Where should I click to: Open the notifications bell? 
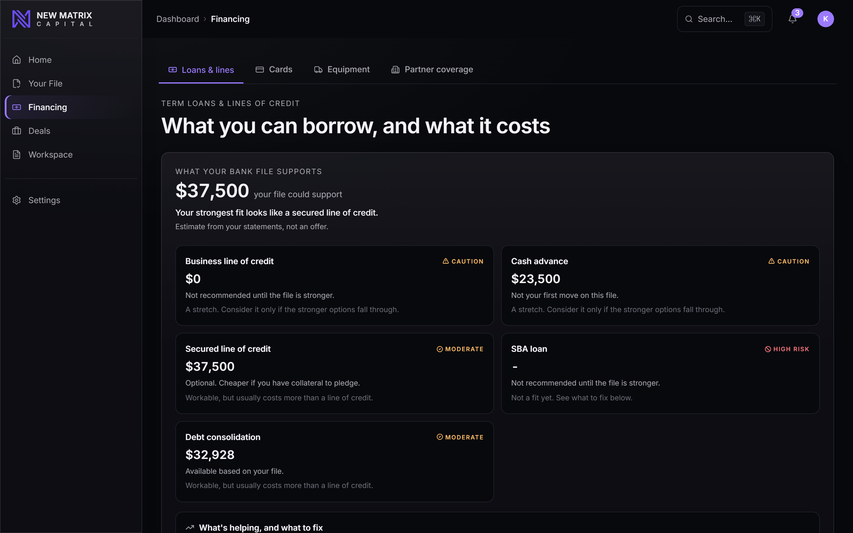(x=792, y=19)
